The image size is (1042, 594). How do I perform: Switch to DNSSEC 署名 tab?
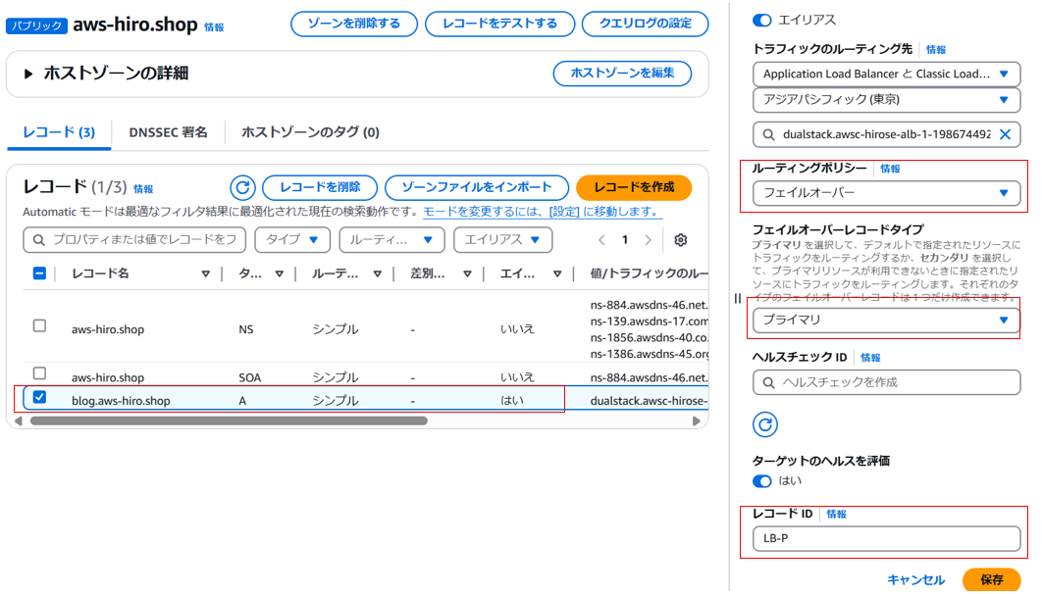point(168,132)
